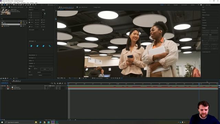Screen dimensions: 220x124
Task: Click the After Effects icon on the taskbar
Action: tap(53, 122)
